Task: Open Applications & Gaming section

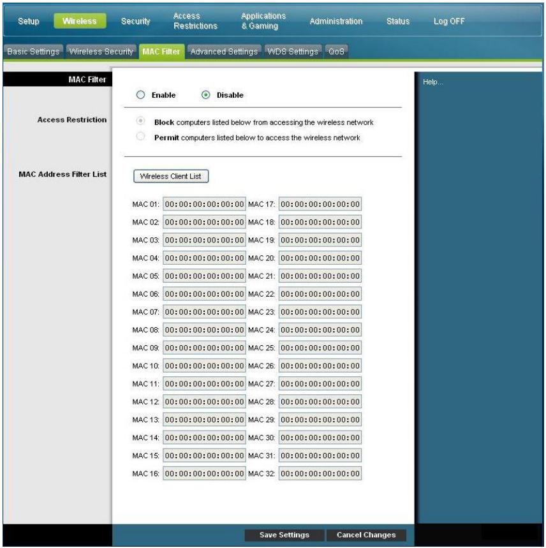Action: click(x=263, y=21)
